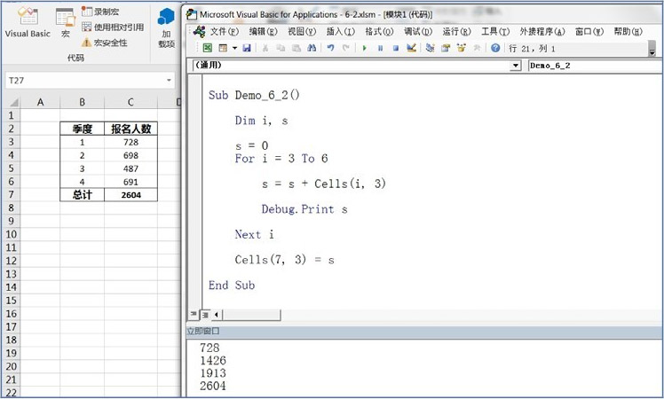Viewport: 664px width, 399px height.
Task: Click the Run macro play icon
Action: click(364, 48)
